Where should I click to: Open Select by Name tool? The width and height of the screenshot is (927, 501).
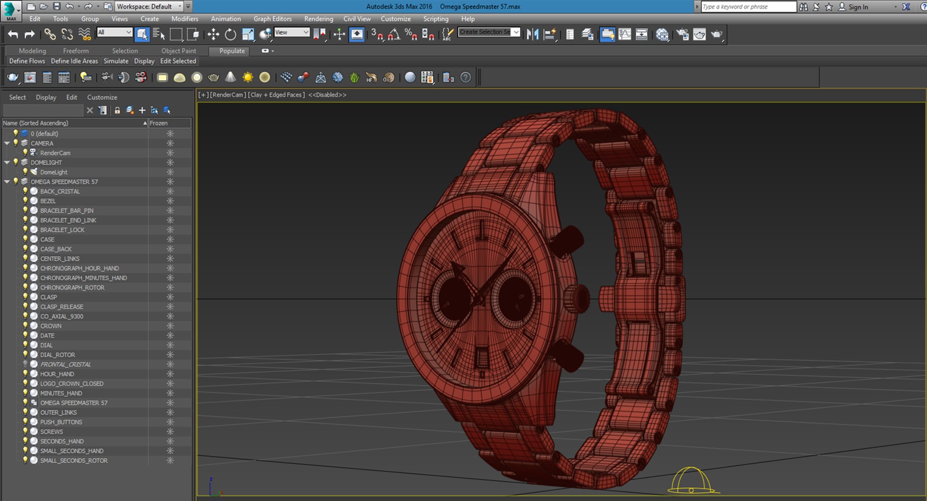tap(159, 34)
